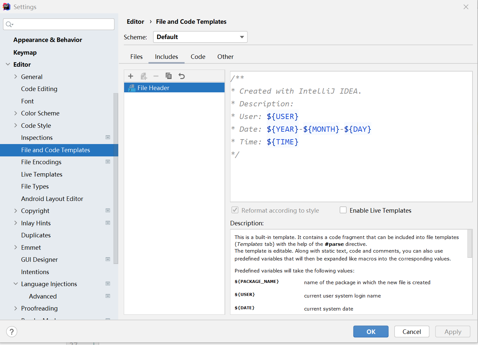
Task: Click the project-level icon beside Advanced
Action: [x=108, y=296]
